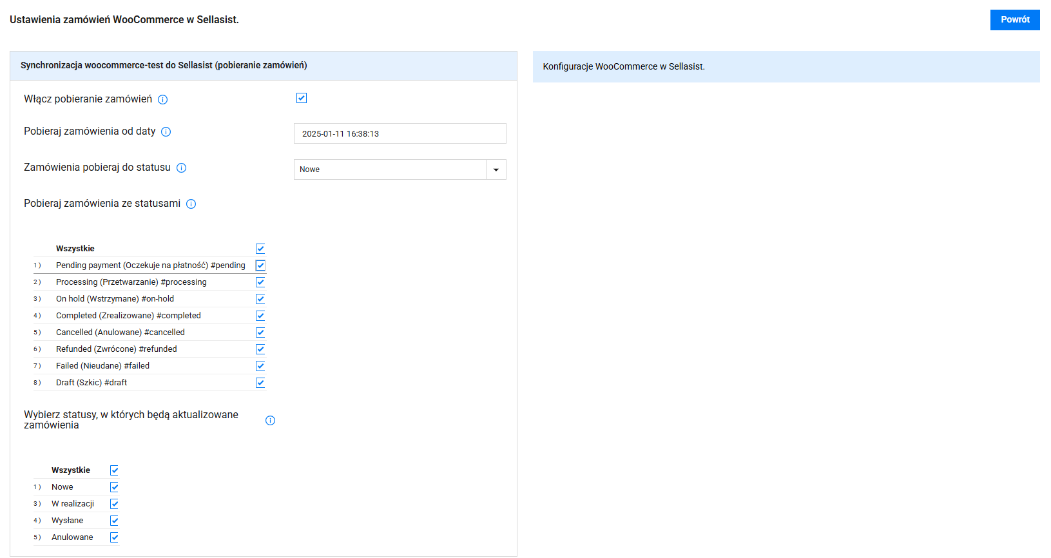
Task: Click info icon beside Pobieraj zamówienia od daty
Action: [x=166, y=132]
